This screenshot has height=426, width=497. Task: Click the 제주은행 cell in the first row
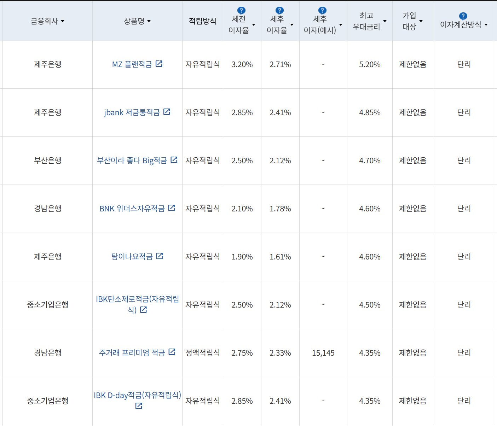pyautogui.click(x=47, y=64)
